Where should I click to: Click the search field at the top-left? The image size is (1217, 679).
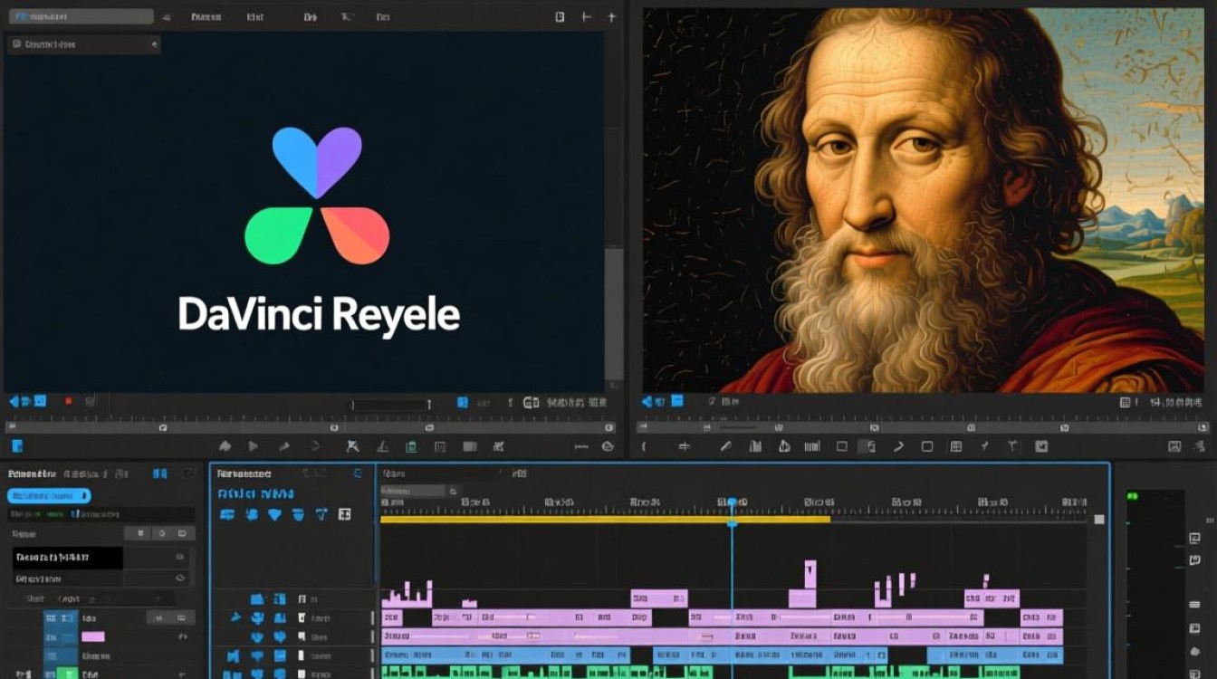click(80, 16)
